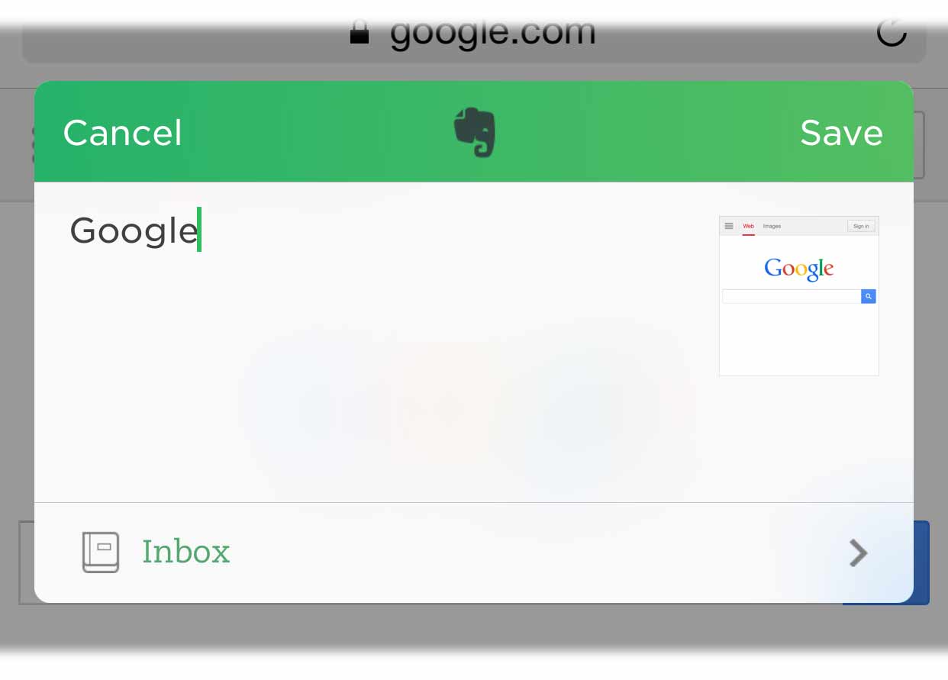Click the padlock icon in the address bar

[359, 32]
